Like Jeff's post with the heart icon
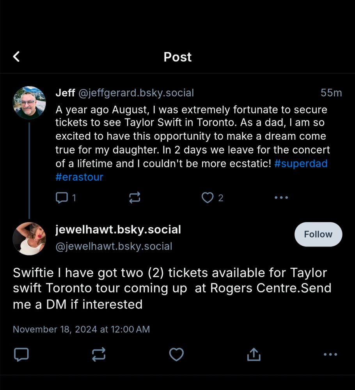This screenshot has width=355, height=390. (207, 198)
